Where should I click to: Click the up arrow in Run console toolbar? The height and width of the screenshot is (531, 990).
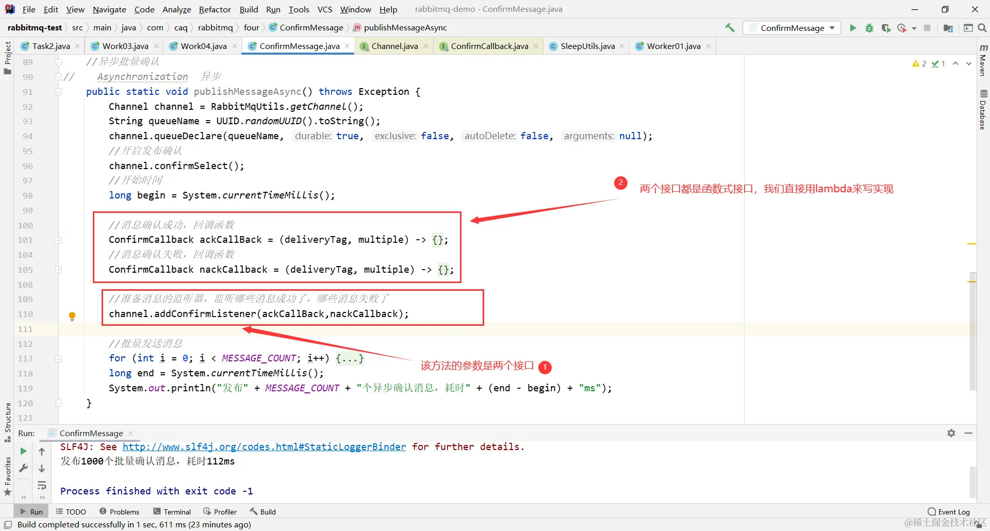42,452
